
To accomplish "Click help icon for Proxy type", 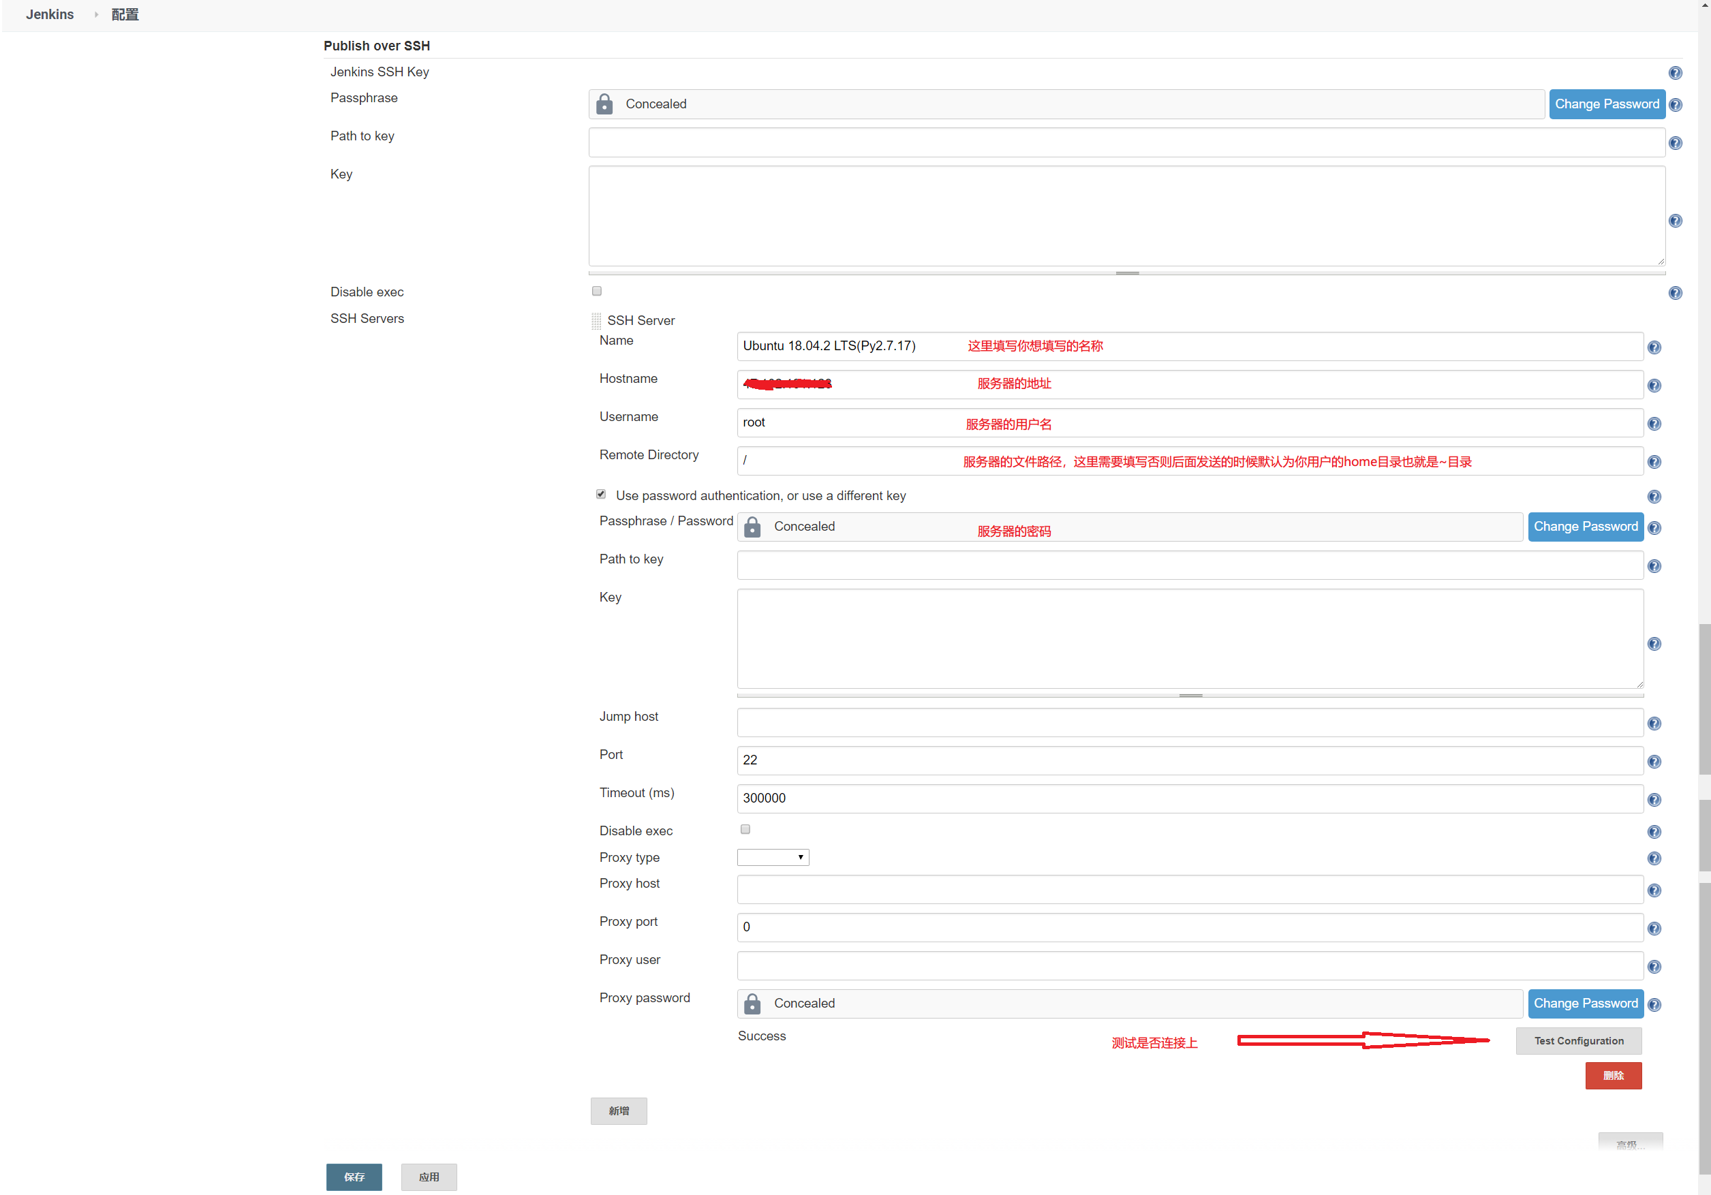I will tap(1654, 858).
